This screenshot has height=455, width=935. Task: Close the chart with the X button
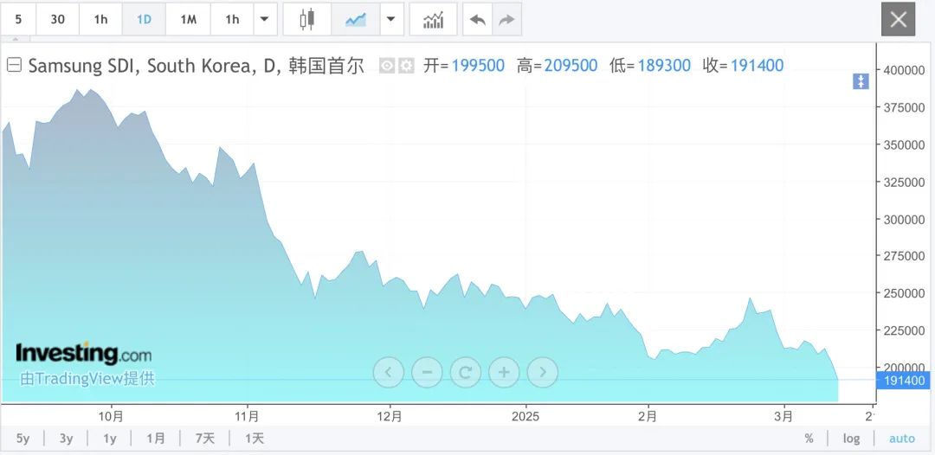click(898, 20)
